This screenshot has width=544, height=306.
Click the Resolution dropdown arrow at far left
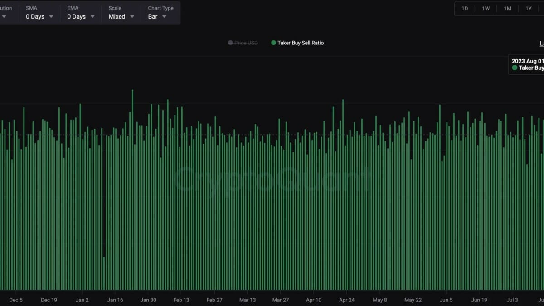click(x=4, y=17)
